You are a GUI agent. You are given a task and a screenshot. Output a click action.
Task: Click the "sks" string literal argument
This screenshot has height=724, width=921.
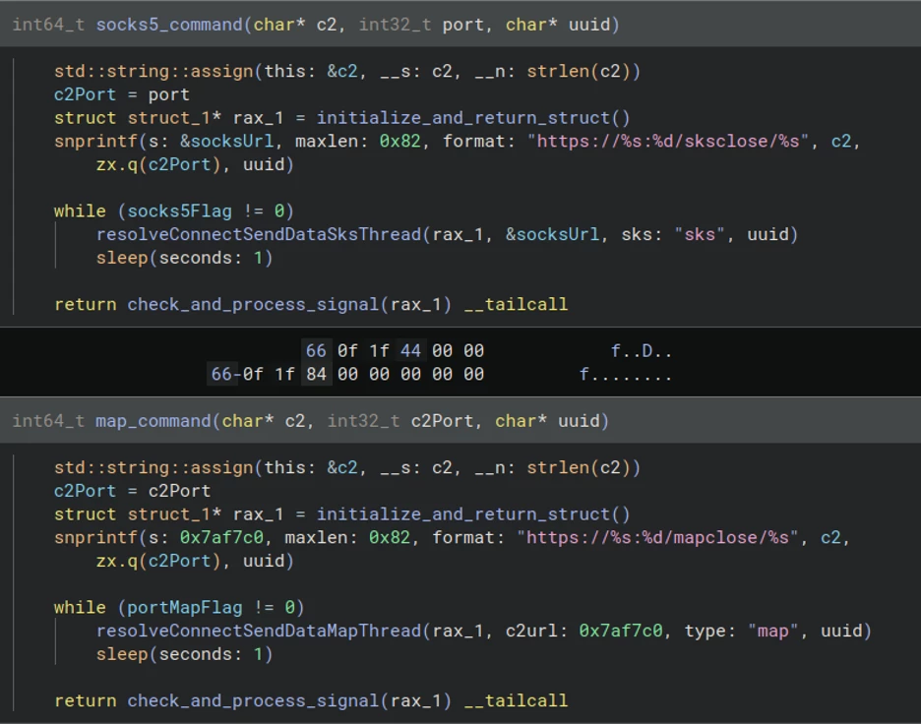701,234
